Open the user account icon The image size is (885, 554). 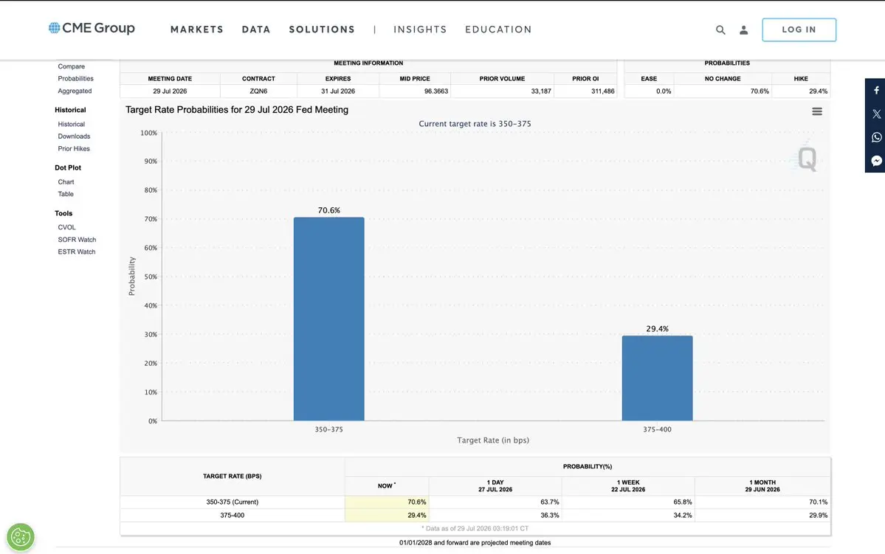click(x=743, y=30)
